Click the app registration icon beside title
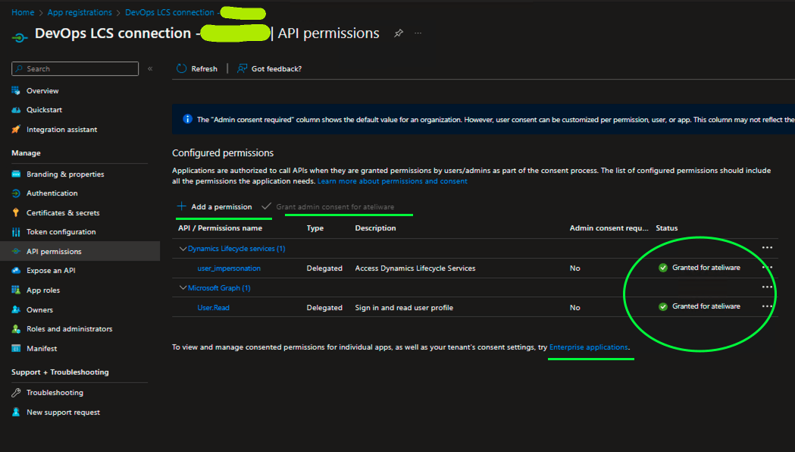795x452 pixels. click(x=20, y=37)
